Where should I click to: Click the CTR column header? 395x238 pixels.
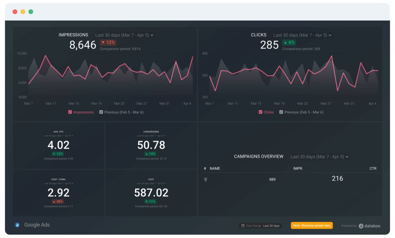pyautogui.click(x=373, y=168)
